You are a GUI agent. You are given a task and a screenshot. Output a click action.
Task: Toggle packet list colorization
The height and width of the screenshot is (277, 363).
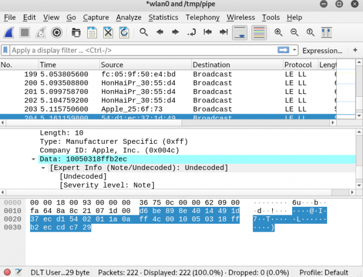258,32
